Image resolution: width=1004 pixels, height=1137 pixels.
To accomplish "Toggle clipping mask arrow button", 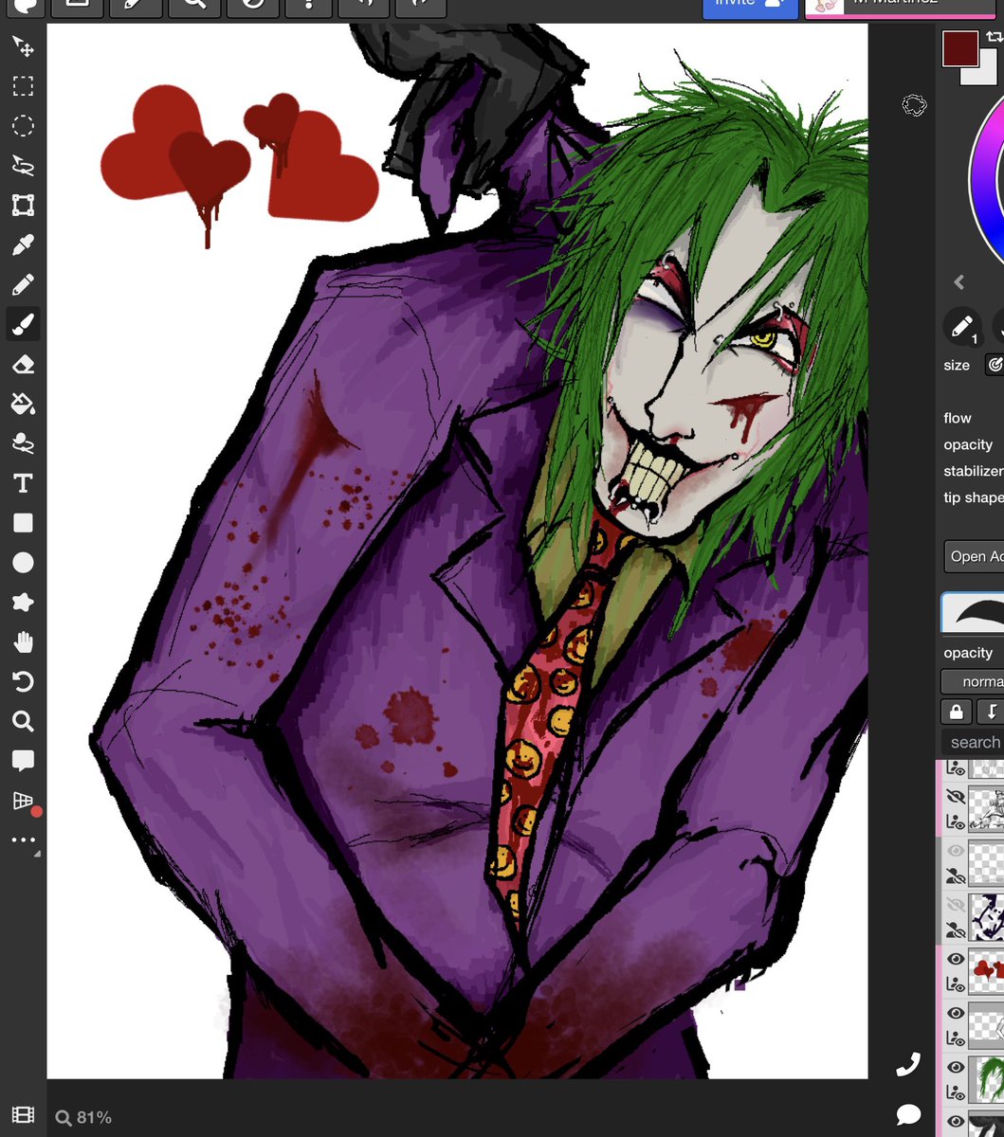I will pyautogui.click(x=991, y=712).
